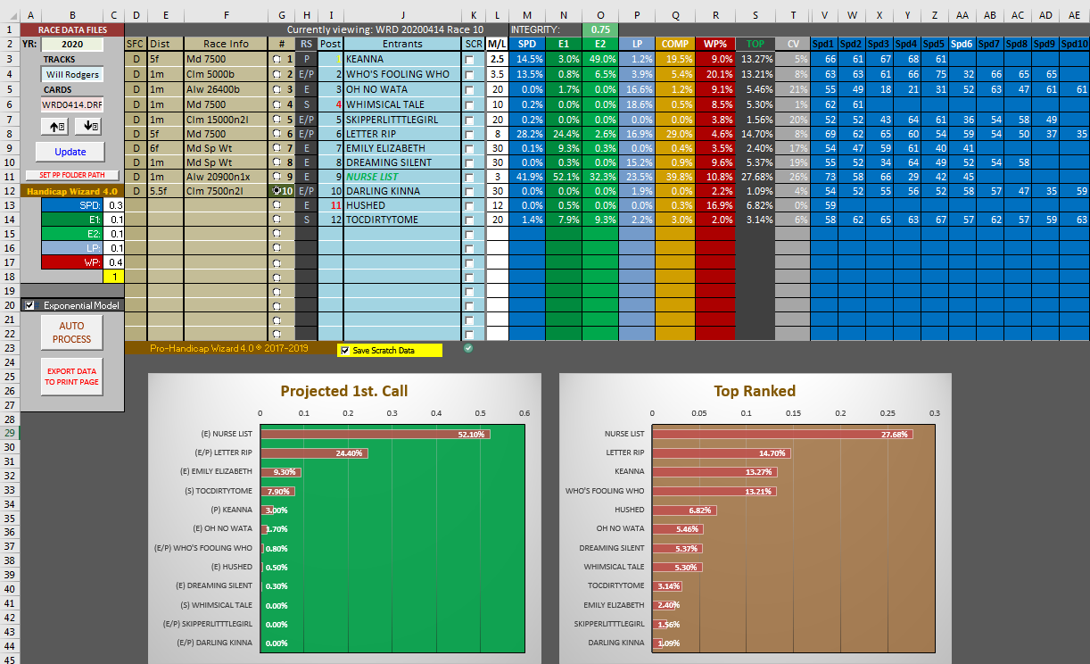Click the SET PP FOLDER PATH button
1090x664 pixels.
[x=71, y=175]
